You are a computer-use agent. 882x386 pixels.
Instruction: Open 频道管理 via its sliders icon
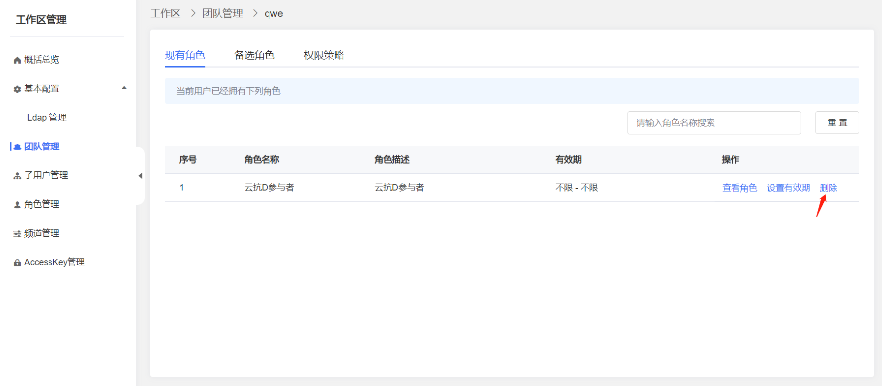17,234
